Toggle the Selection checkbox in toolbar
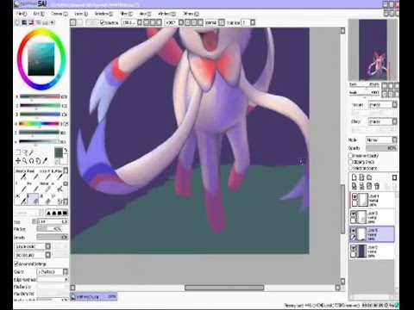The width and height of the screenshot is (414, 310). coord(103,22)
